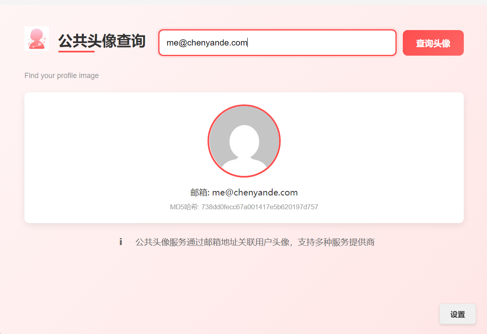This screenshot has height=334, width=487.
Task: Select me@chenyande.com text below the avatar
Action: 255,192
